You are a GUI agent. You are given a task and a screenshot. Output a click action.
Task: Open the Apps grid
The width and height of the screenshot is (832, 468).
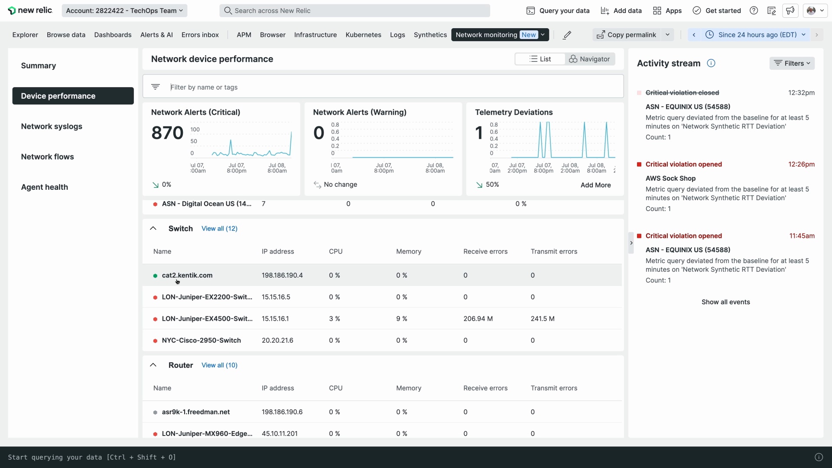(667, 10)
